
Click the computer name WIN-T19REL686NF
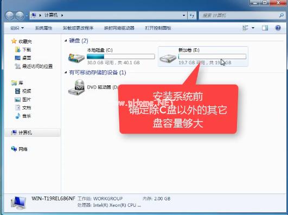click(x=54, y=199)
